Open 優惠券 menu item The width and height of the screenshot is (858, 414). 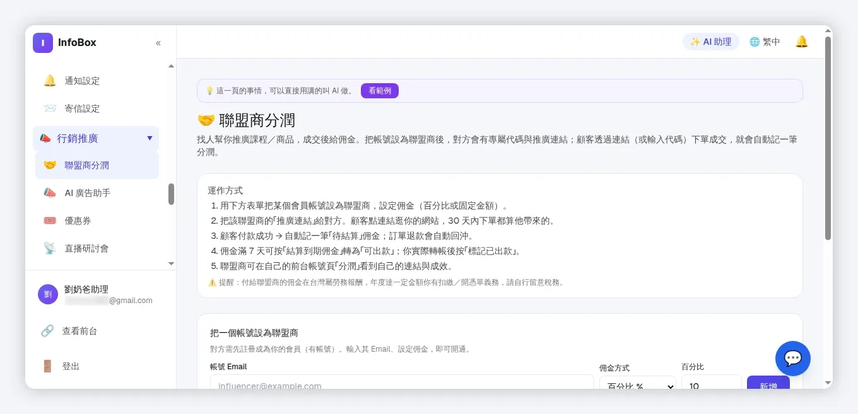click(97, 221)
